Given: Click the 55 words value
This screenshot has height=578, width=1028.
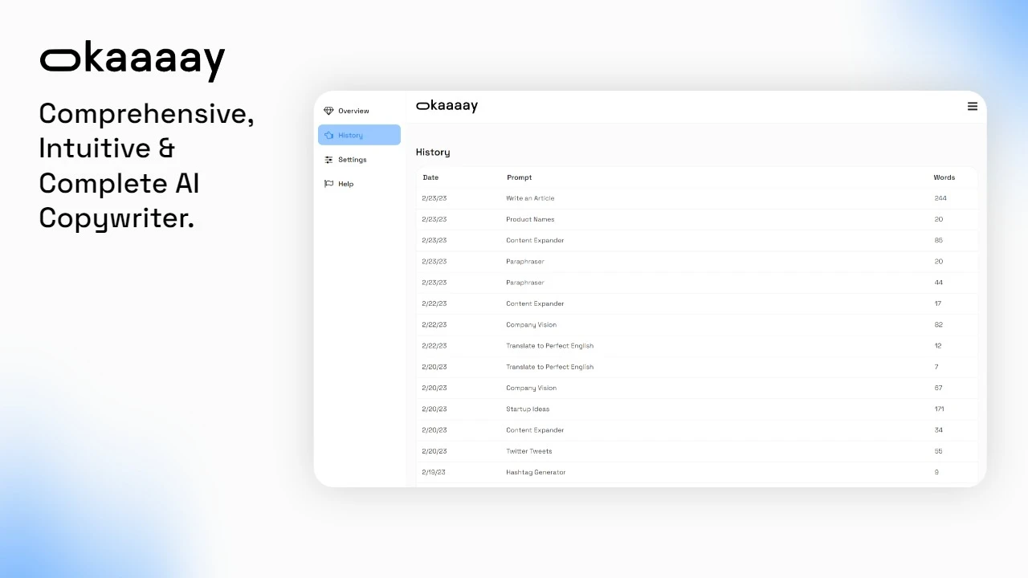Looking at the screenshot, I should tap(939, 451).
